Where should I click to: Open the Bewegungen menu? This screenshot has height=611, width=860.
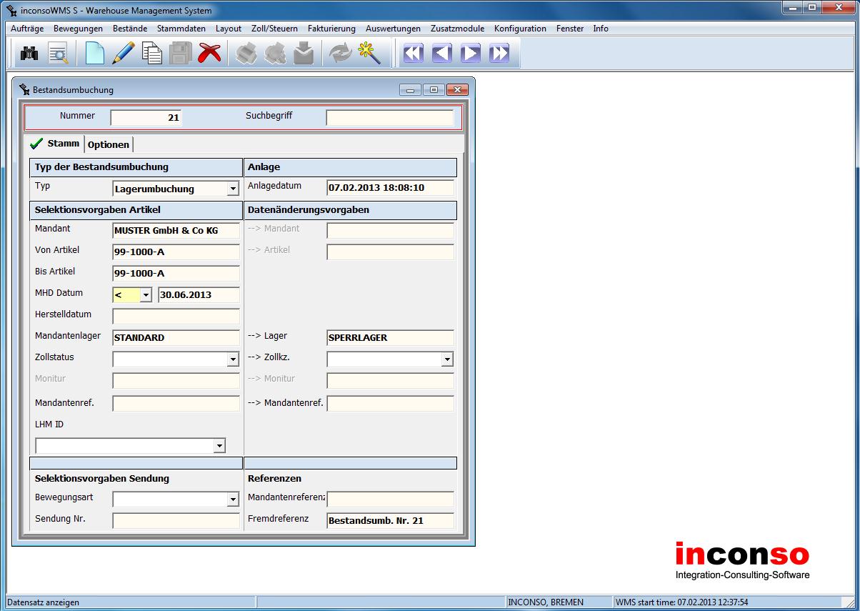(78, 29)
